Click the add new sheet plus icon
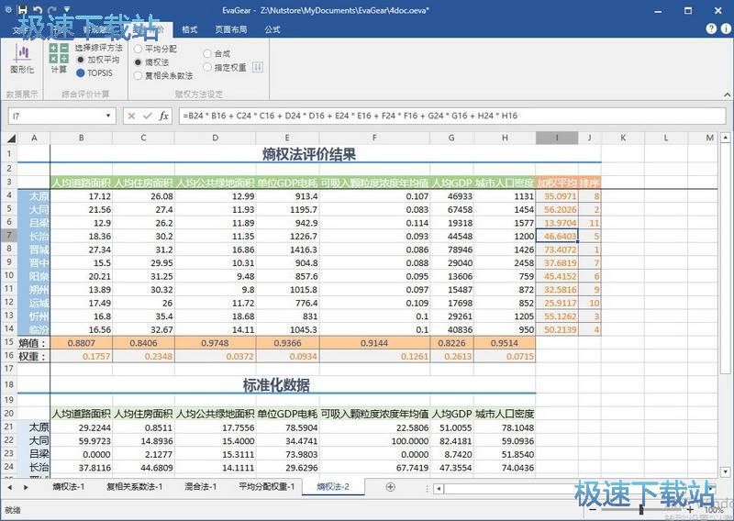This screenshot has width=734, height=521. point(390,487)
